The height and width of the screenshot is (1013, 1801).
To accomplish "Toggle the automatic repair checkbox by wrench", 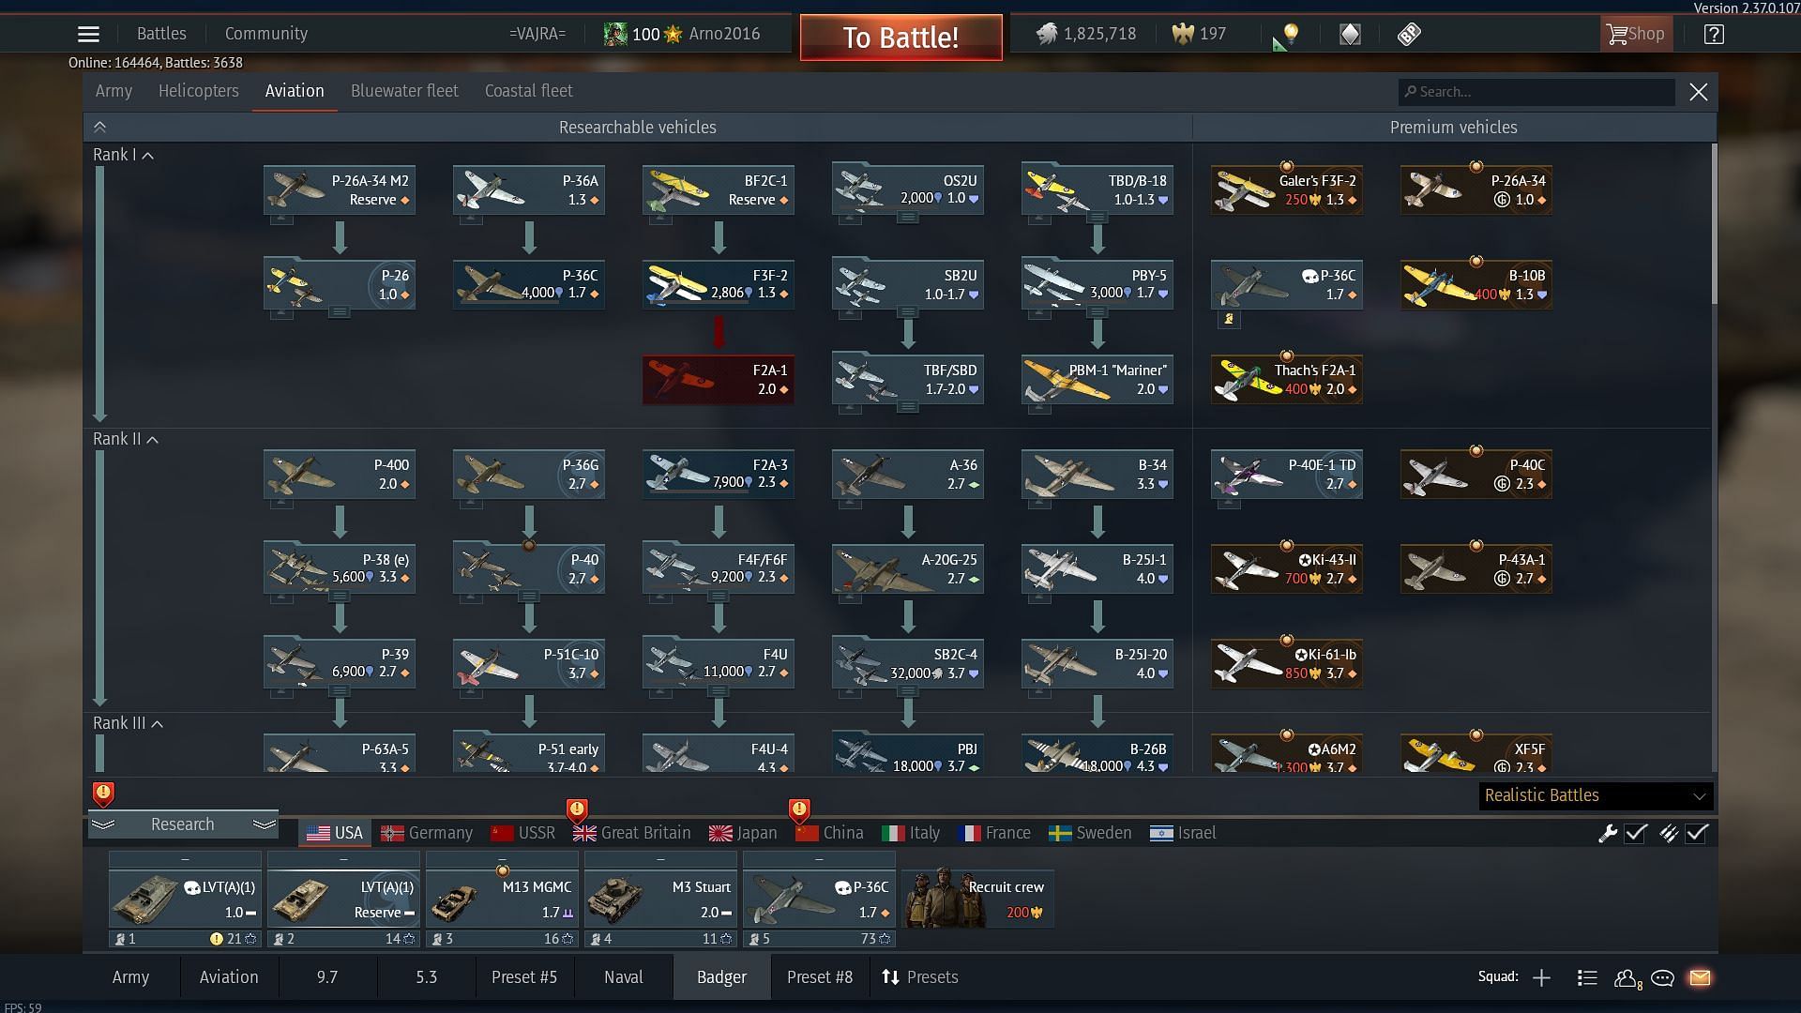I will click(1635, 833).
